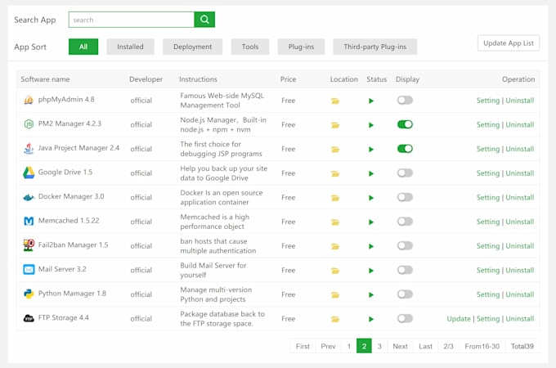Screen dimensions: 556x368
Task: Go to page 1
Action: [349, 346]
